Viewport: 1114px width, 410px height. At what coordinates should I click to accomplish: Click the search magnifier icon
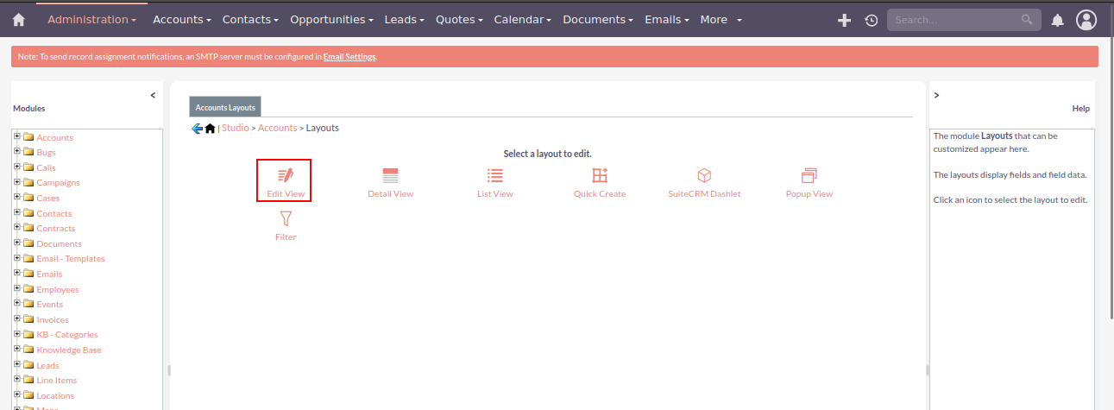point(1026,19)
